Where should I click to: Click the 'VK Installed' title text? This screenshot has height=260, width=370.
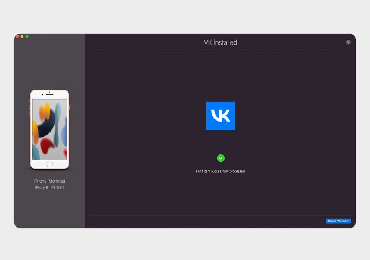click(220, 42)
